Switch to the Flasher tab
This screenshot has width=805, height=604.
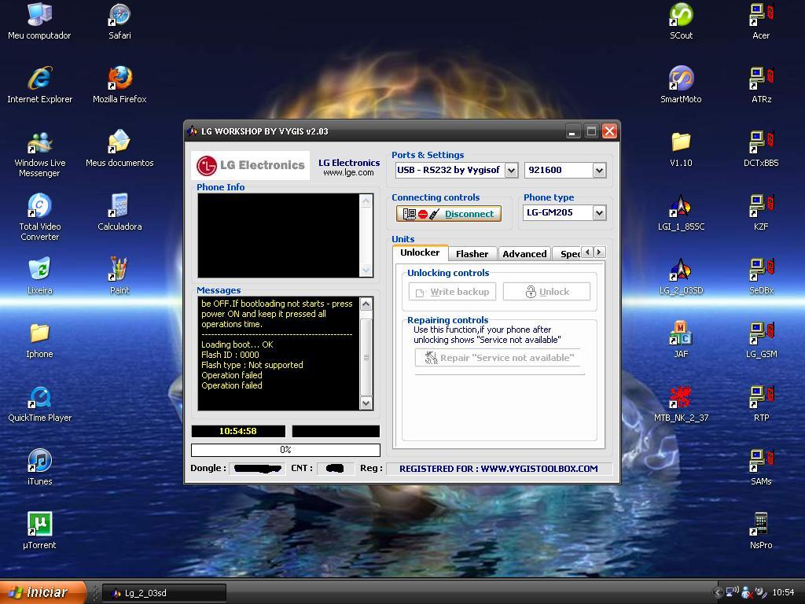point(472,254)
